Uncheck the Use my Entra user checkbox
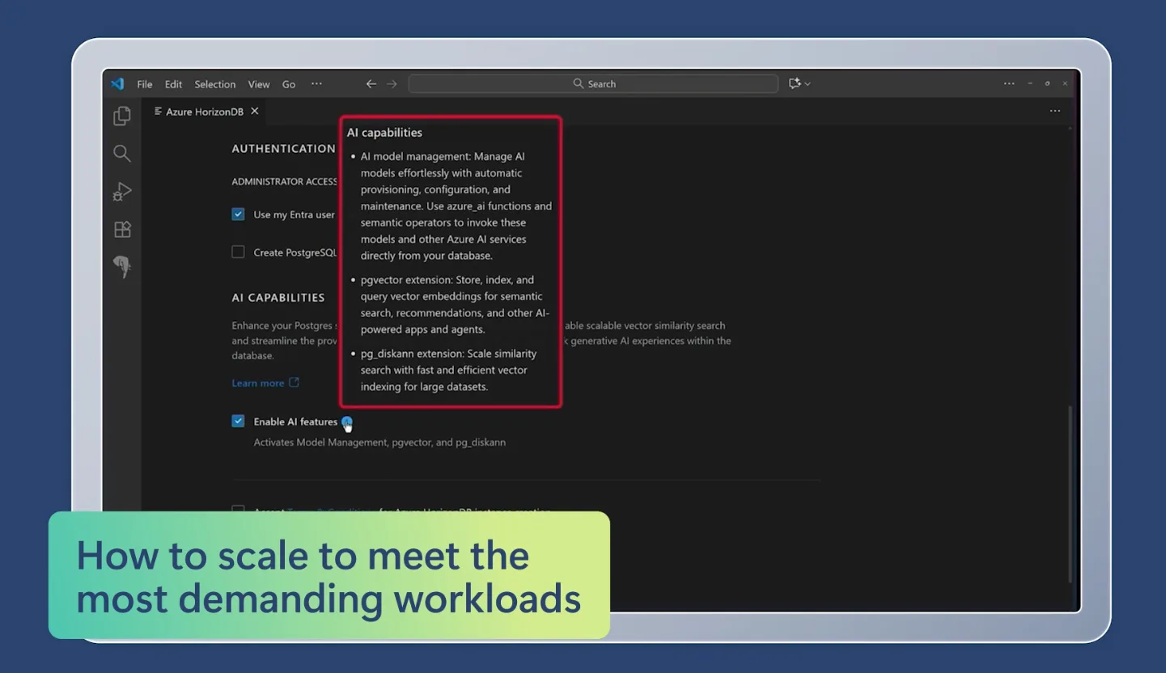1166x673 pixels. coord(238,214)
